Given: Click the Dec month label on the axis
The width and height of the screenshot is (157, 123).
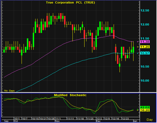Looking at the screenshot, I should click(98, 121).
